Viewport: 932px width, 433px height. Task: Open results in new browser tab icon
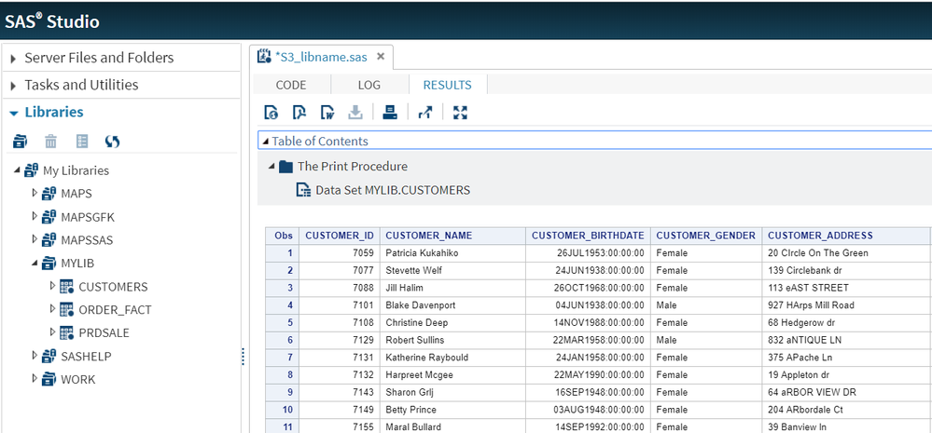(425, 113)
